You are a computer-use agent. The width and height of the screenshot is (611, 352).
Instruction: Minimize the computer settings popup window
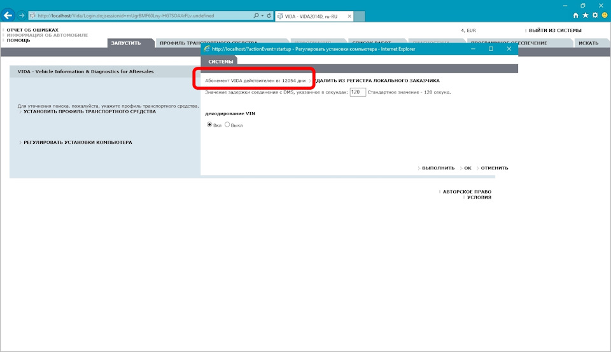(473, 49)
